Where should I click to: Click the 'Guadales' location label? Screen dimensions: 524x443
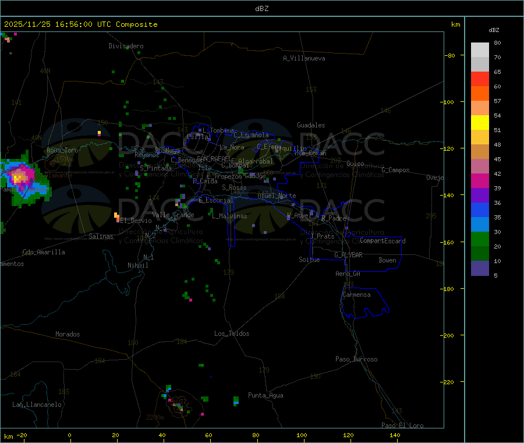311,125
